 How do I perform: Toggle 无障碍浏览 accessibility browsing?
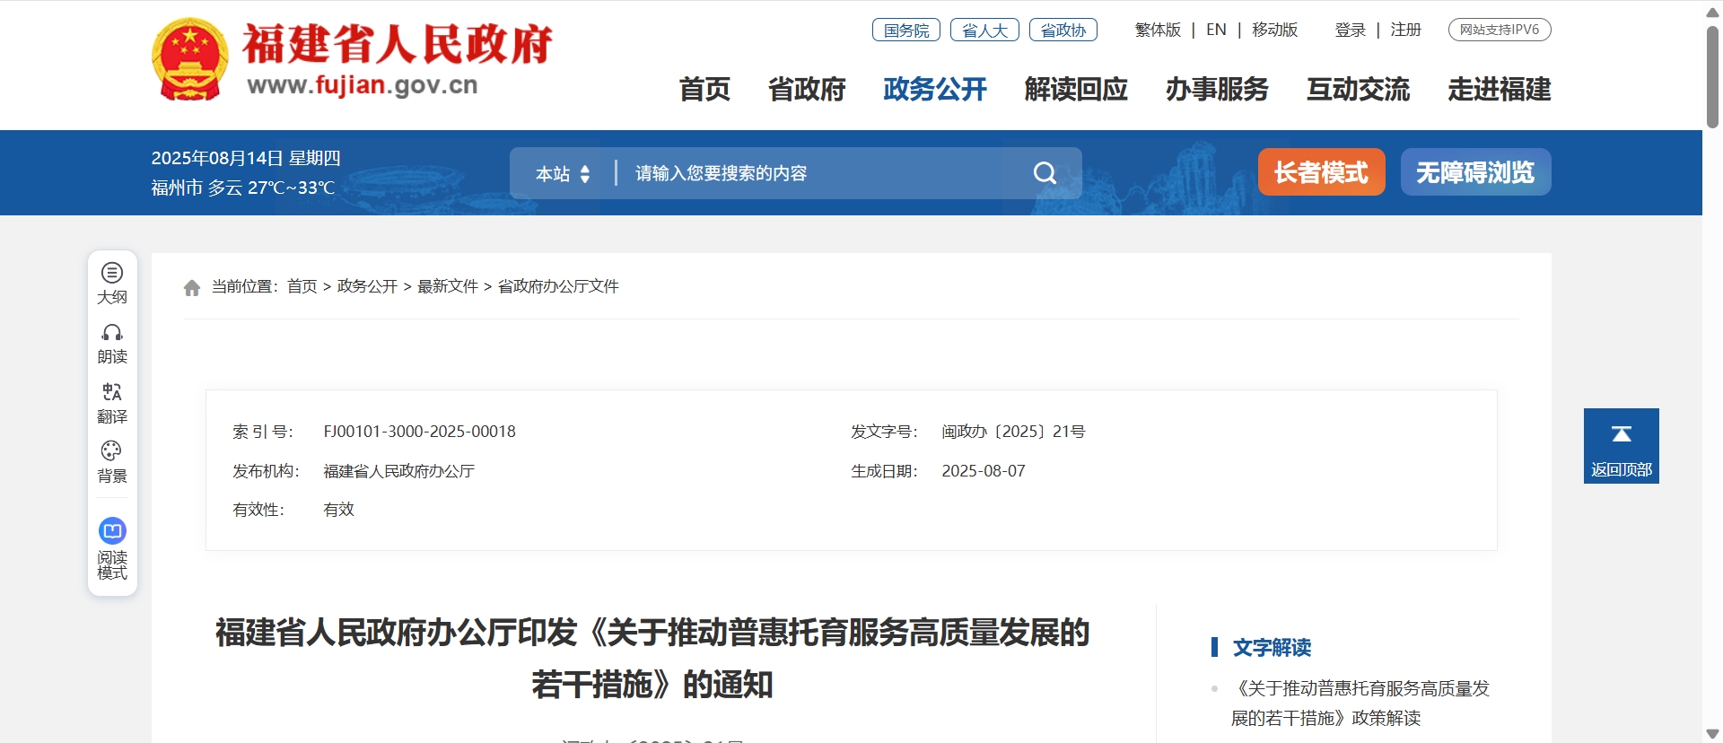pos(1475,172)
